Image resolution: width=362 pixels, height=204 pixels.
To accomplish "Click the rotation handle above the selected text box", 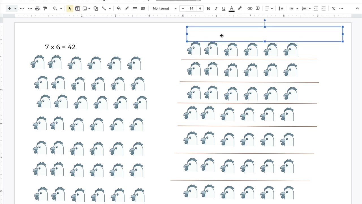I will tap(265, 20).
